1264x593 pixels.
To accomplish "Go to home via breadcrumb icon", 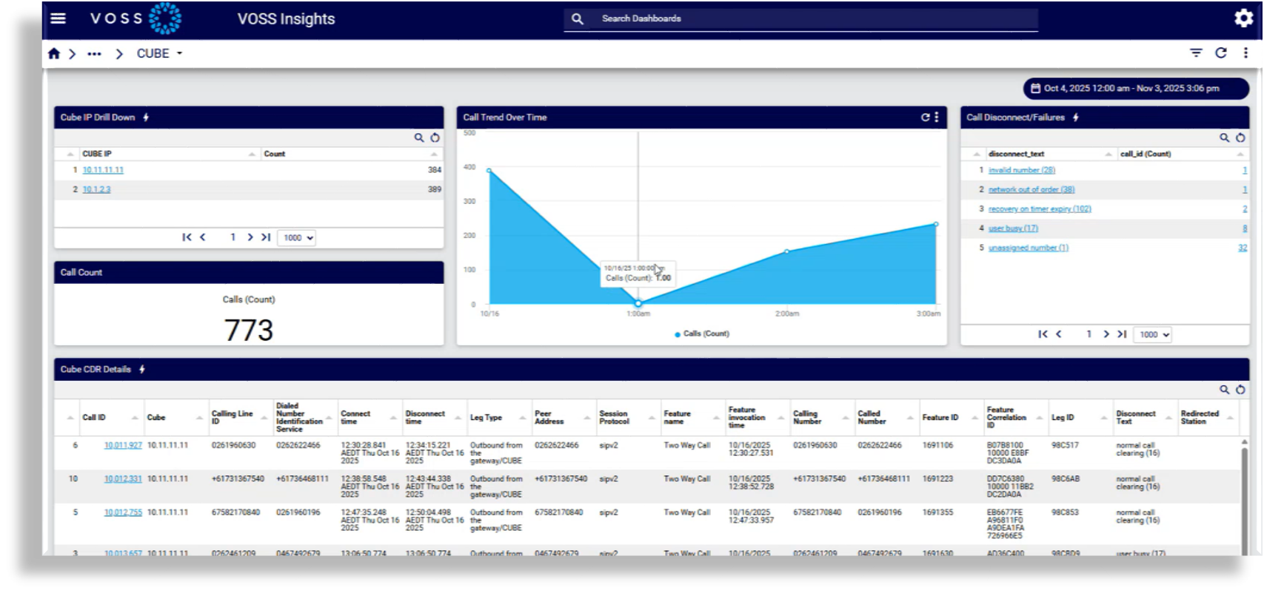I will 54,53.
